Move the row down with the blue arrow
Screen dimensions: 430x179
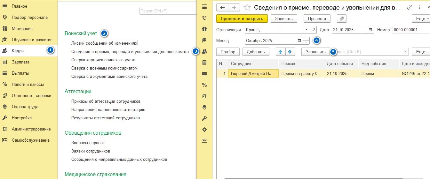click(290, 52)
